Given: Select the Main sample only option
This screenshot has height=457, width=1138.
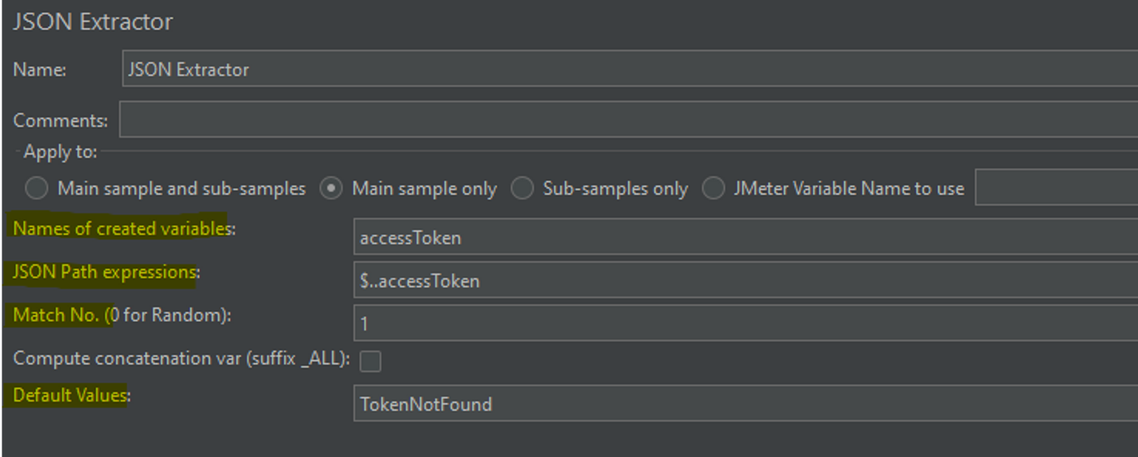Looking at the screenshot, I should (331, 188).
